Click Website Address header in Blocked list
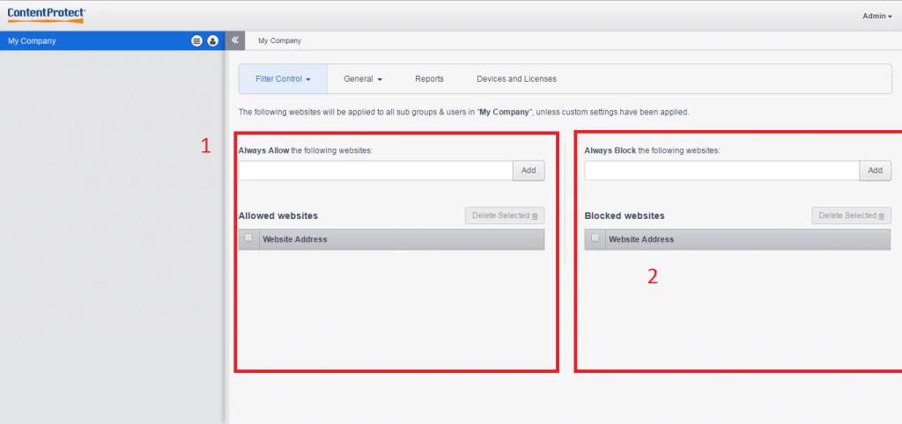The width and height of the screenshot is (902, 424). [641, 239]
